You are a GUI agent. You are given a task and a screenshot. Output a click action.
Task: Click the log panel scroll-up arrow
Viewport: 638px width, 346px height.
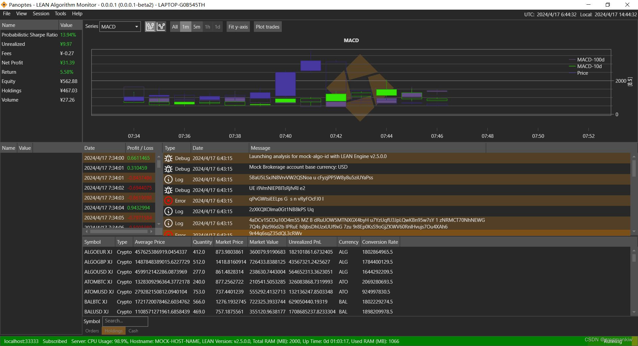634,156
